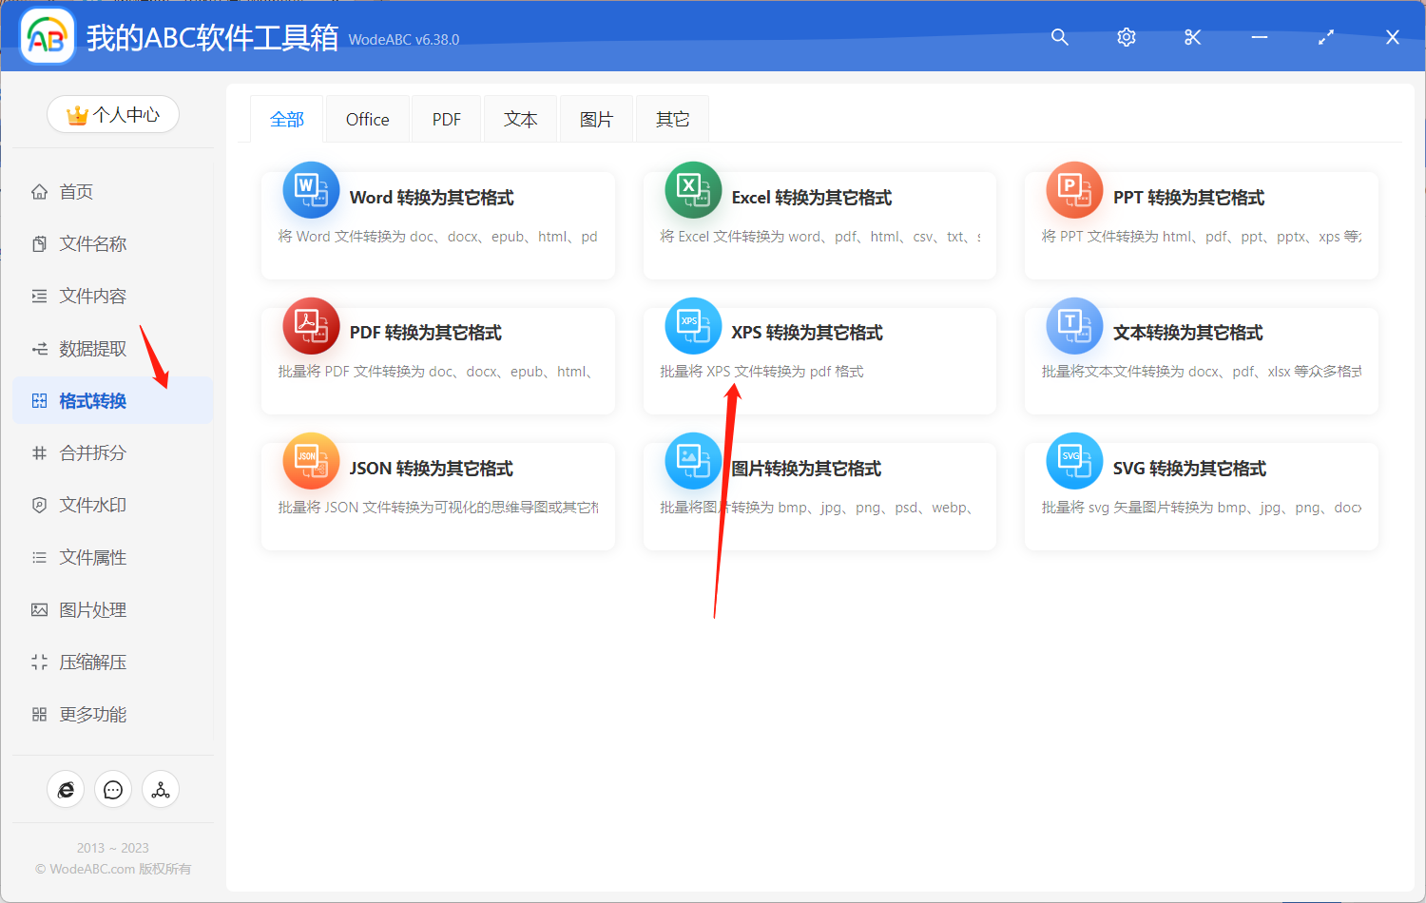Click the screenshot scissors icon
1426x903 pixels.
coord(1192,37)
